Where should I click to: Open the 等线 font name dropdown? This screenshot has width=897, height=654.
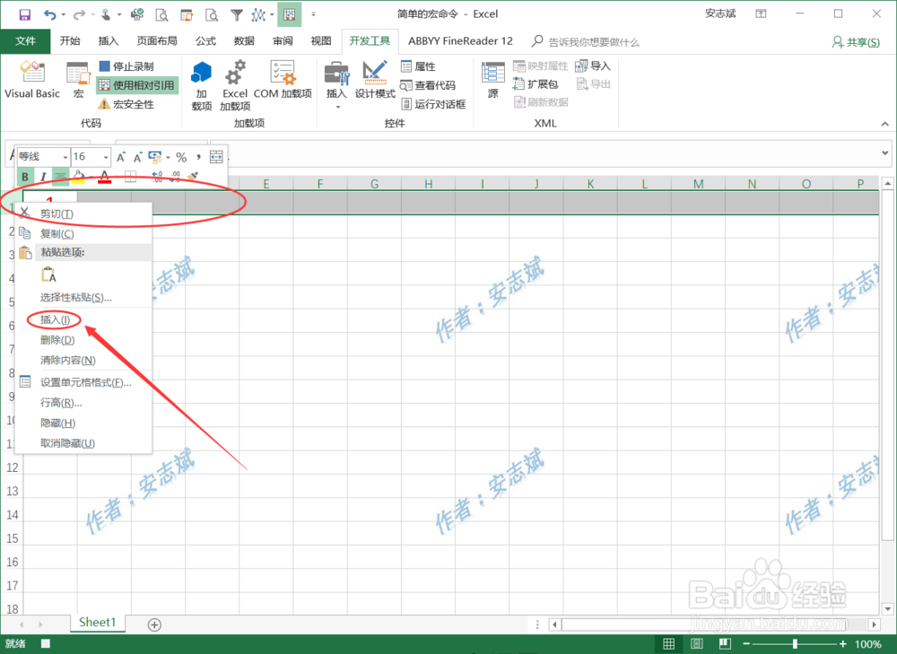(x=65, y=157)
